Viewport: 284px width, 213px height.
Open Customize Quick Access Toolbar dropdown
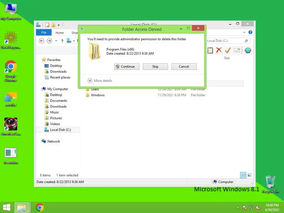click(x=59, y=25)
